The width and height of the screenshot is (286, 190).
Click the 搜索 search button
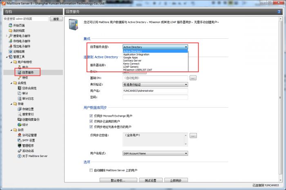tap(56, 19)
